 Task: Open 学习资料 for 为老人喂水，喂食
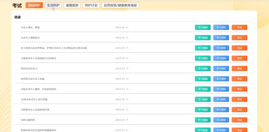(x=221, y=27)
